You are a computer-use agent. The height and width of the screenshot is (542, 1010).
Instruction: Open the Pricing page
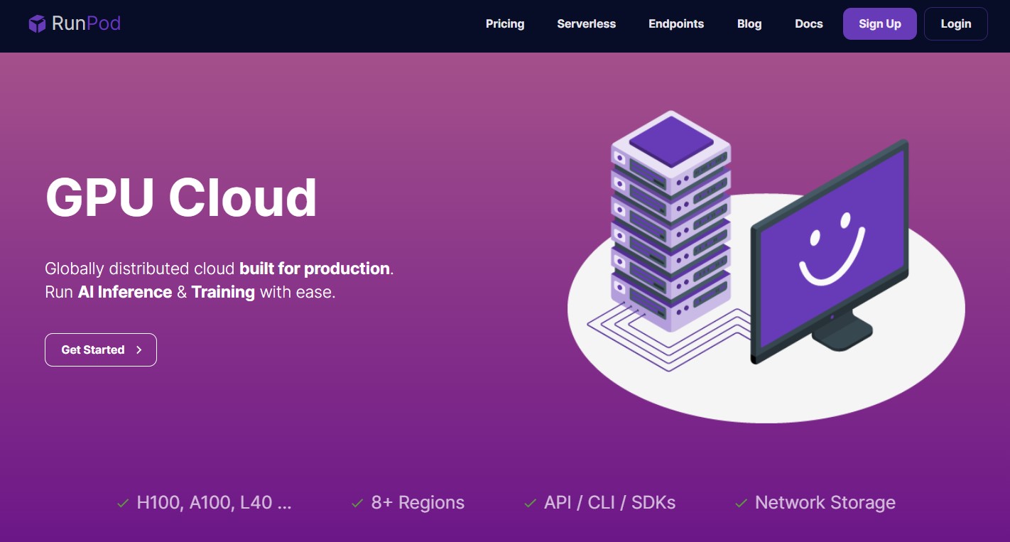point(505,23)
